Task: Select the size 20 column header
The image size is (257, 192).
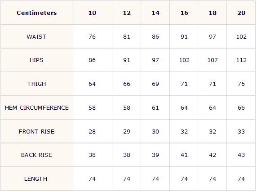Action: tap(241, 13)
